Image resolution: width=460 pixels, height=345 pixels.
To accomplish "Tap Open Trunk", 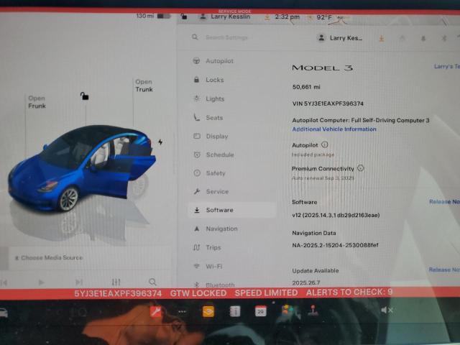I will click(x=144, y=86).
